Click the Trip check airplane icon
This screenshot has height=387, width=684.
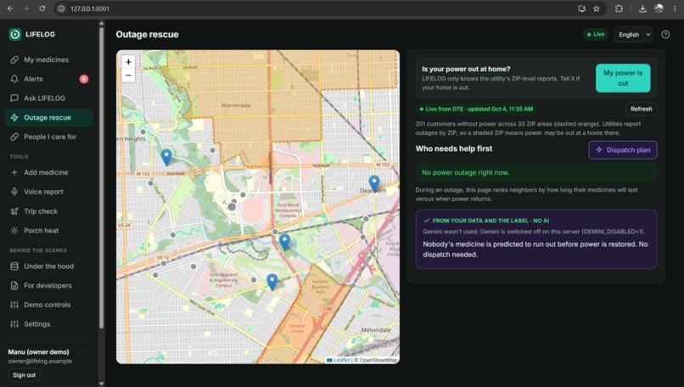coord(14,211)
